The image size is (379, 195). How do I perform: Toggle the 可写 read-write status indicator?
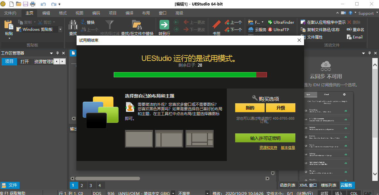pyautogui.click(x=324, y=193)
